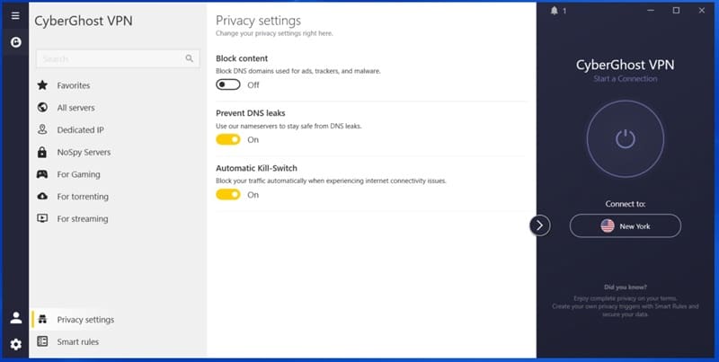The width and height of the screenshot is (719, 362).
Task: Maximize the CyberGhost window
Action: click(676, 11)
